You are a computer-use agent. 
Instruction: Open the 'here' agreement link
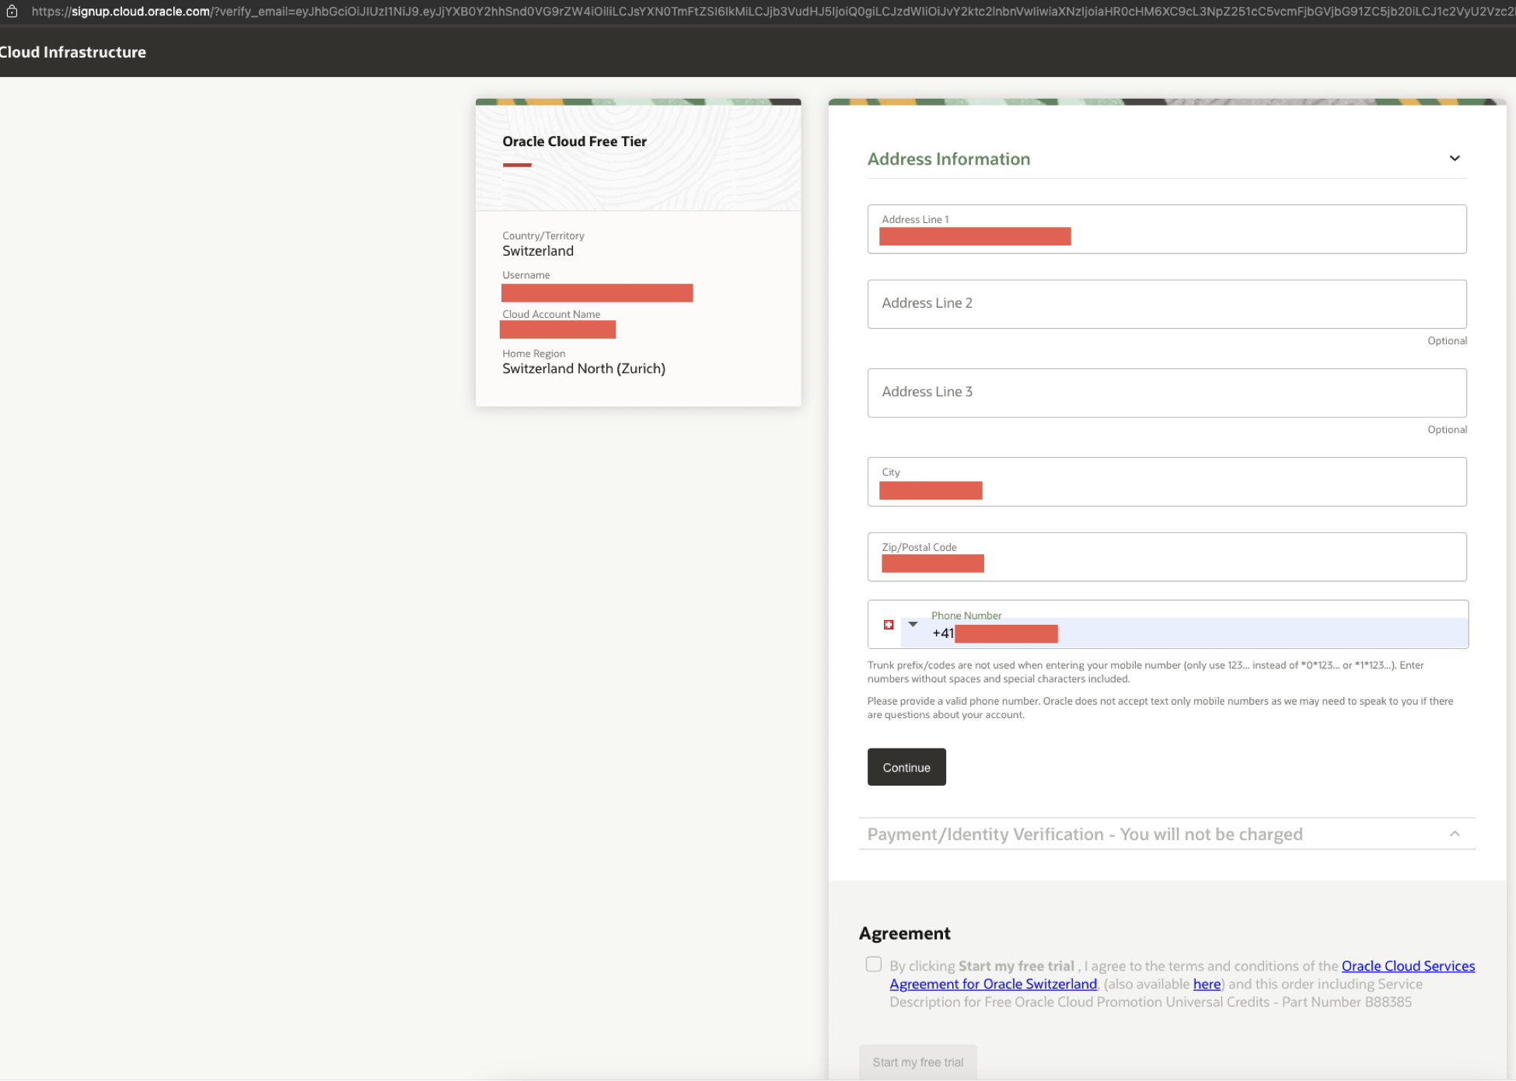[1207, 984]
